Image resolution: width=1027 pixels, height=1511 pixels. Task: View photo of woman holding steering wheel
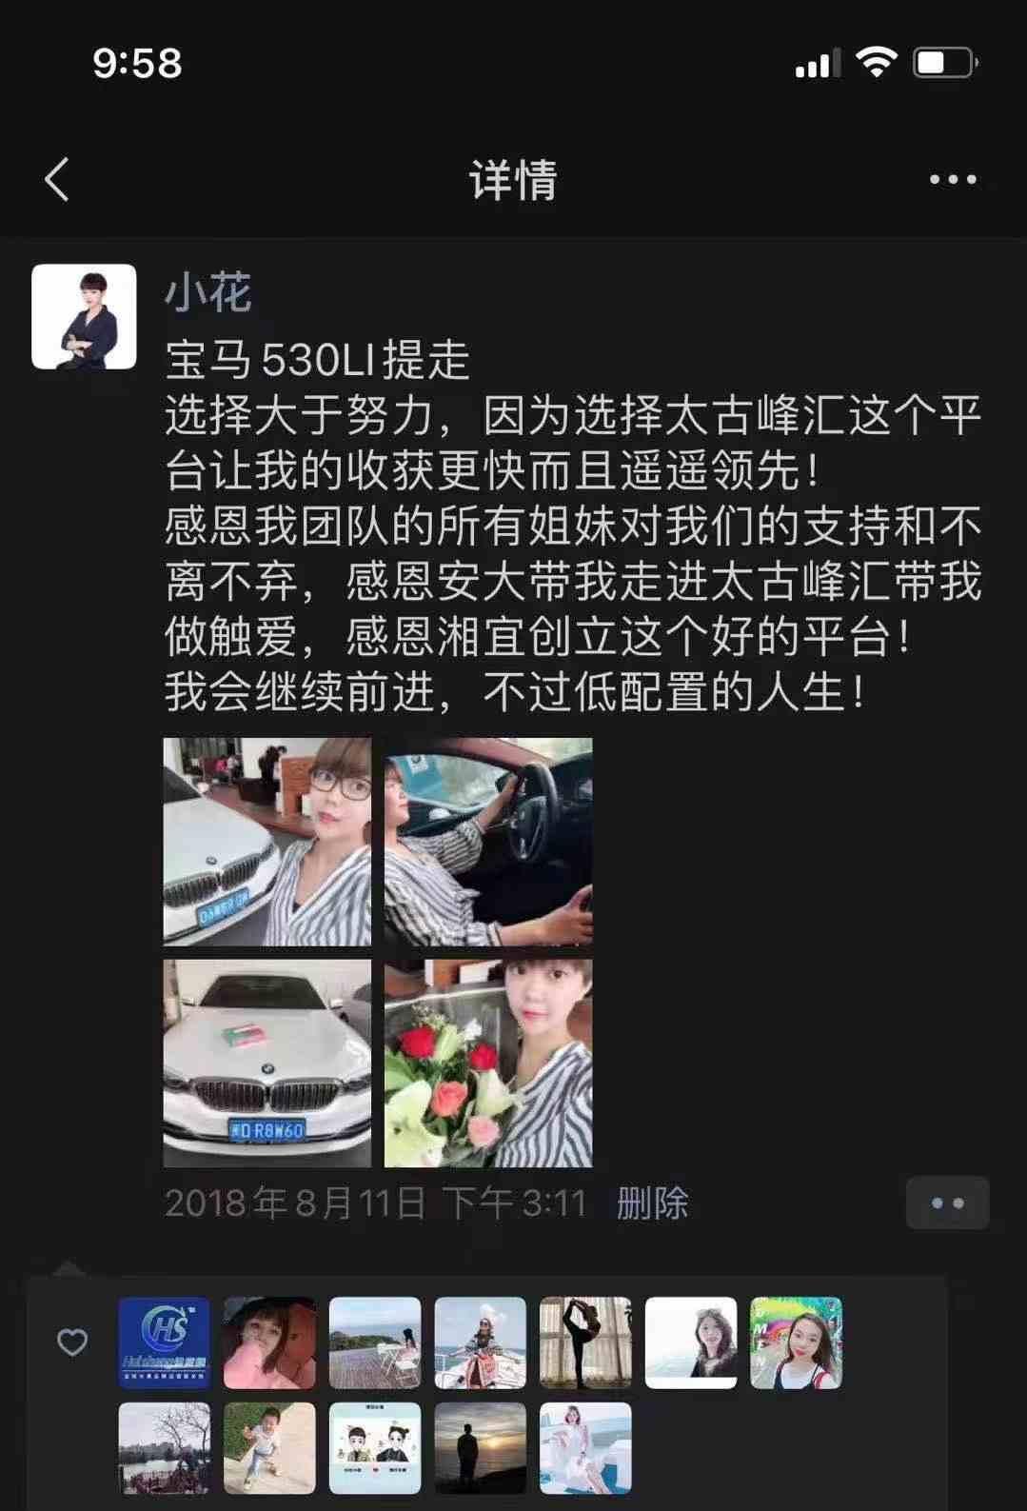point(488,842)
